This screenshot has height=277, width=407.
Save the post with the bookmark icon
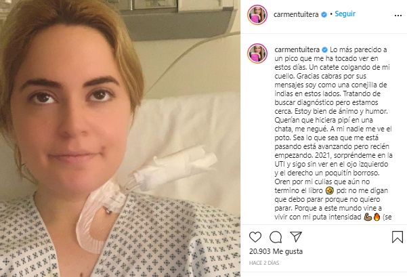point(398,237)
